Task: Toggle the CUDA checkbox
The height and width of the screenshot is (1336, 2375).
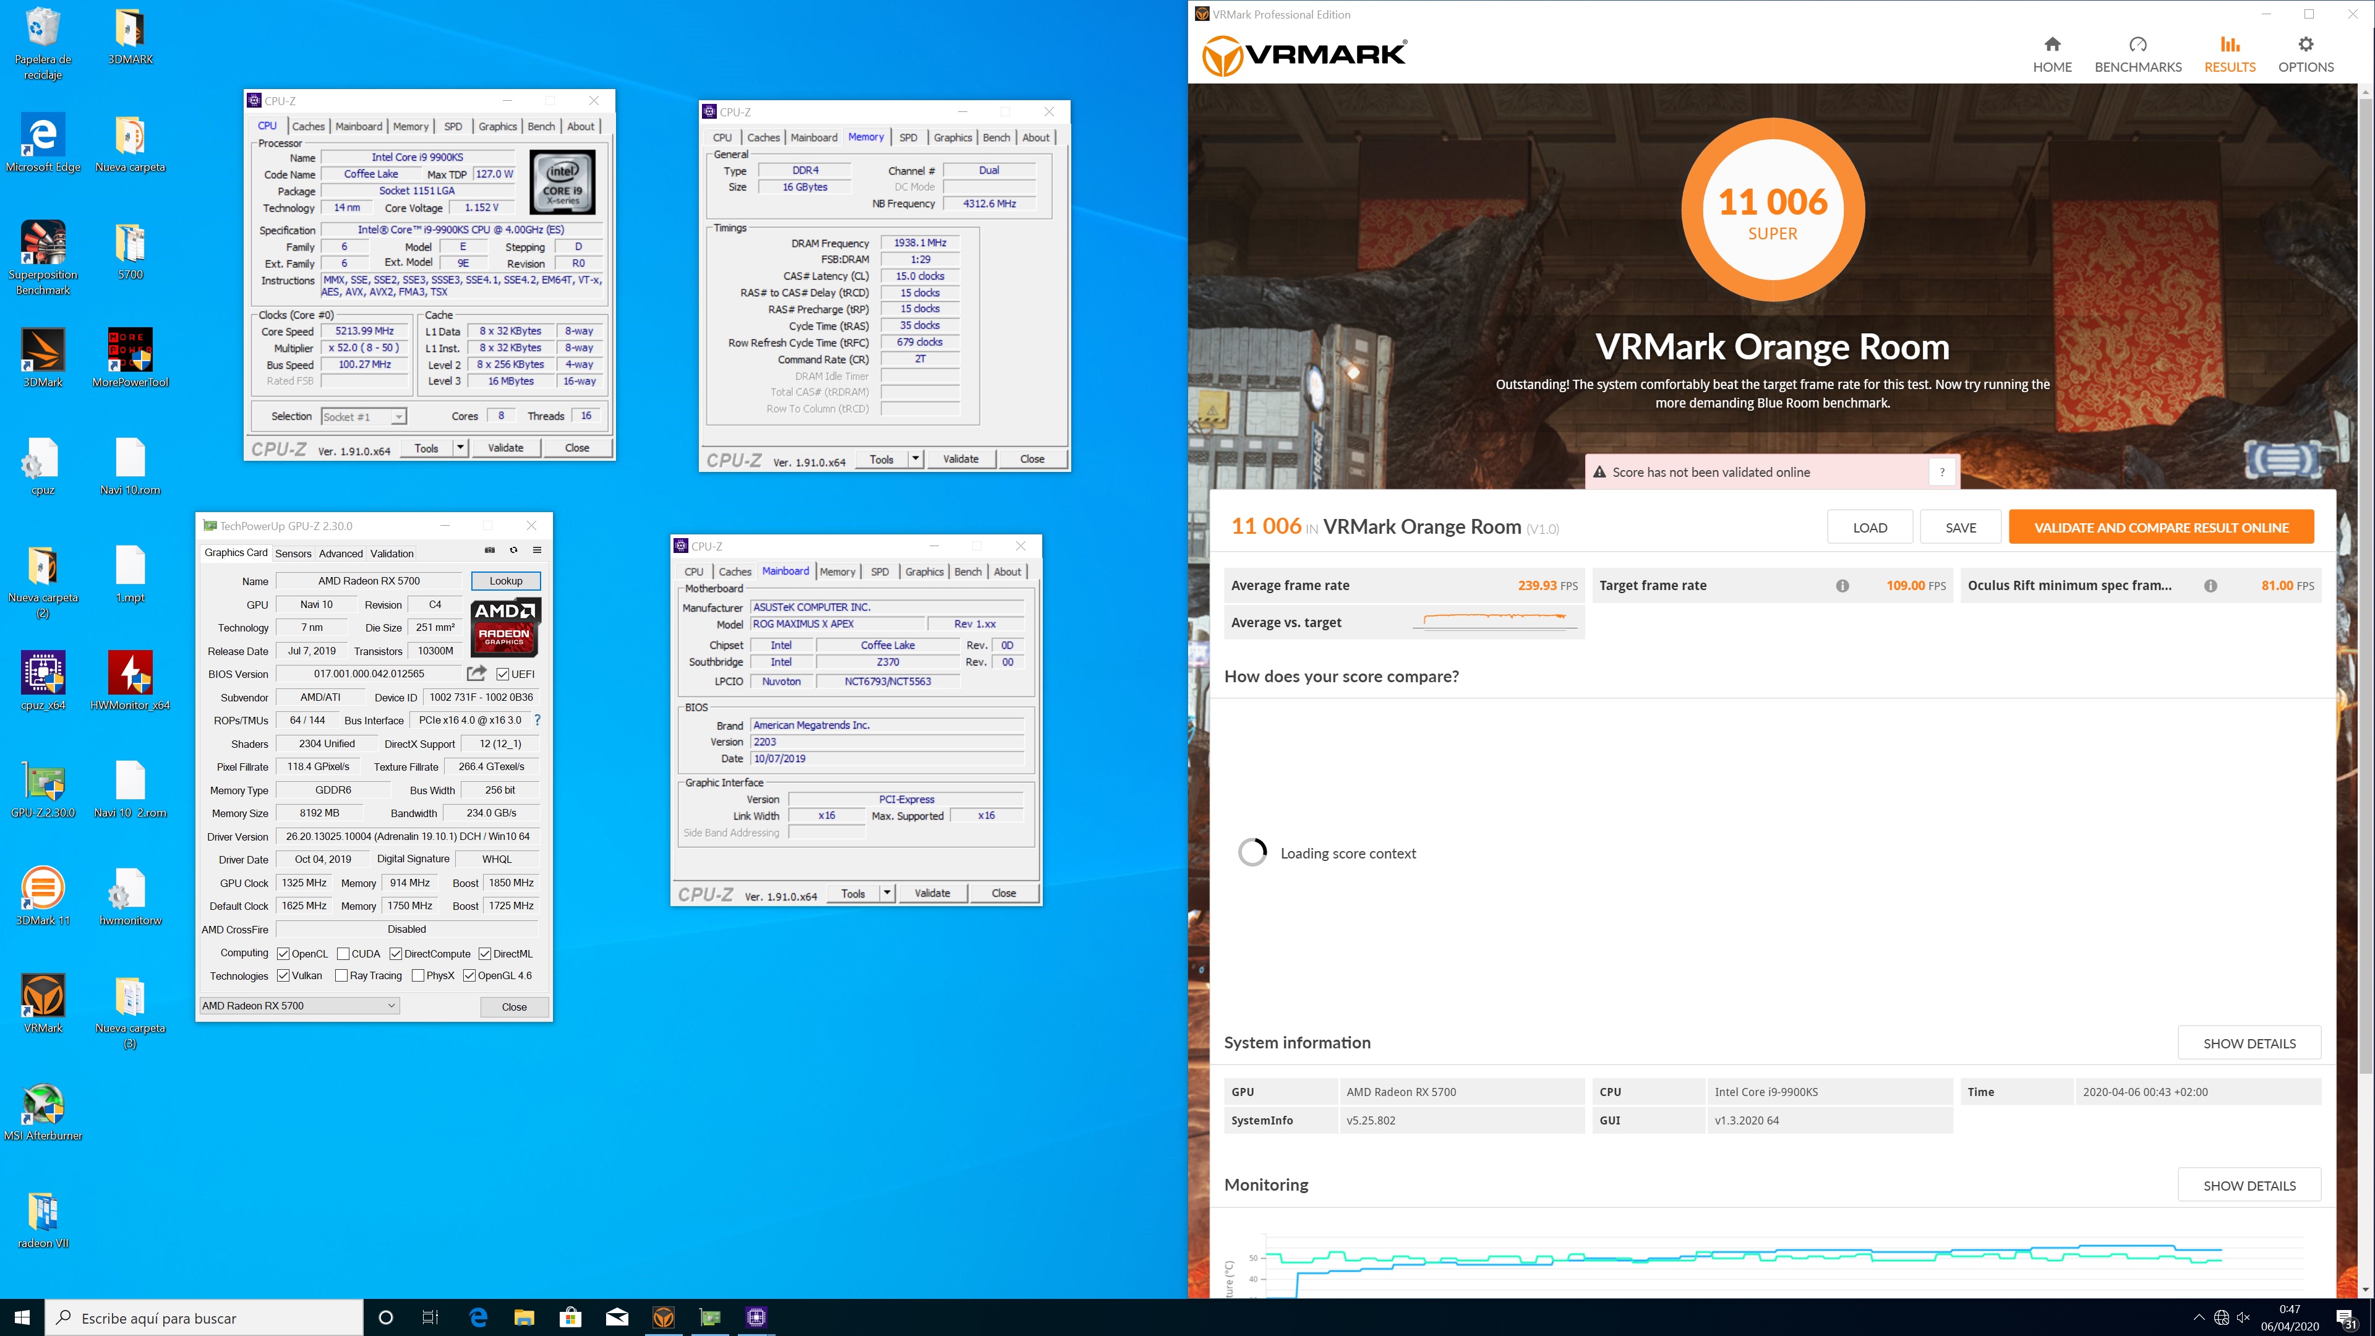Action: (x=343, y=953)
